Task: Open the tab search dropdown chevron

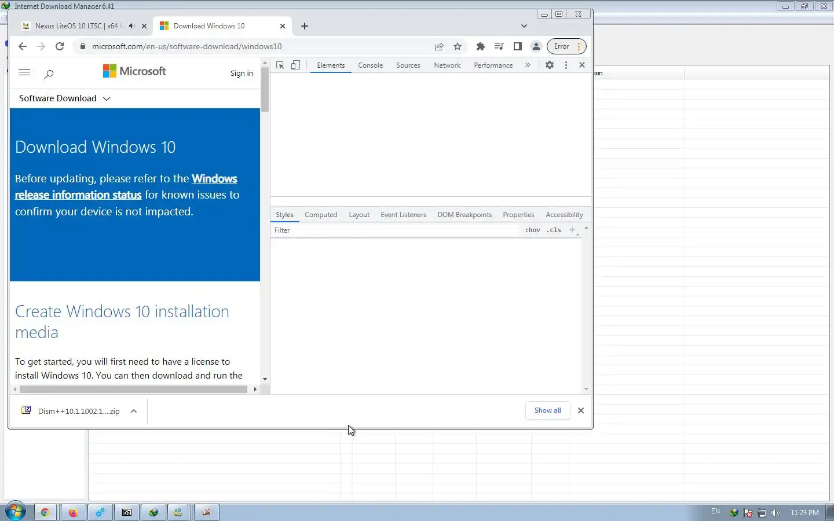Action: [524, 26]
